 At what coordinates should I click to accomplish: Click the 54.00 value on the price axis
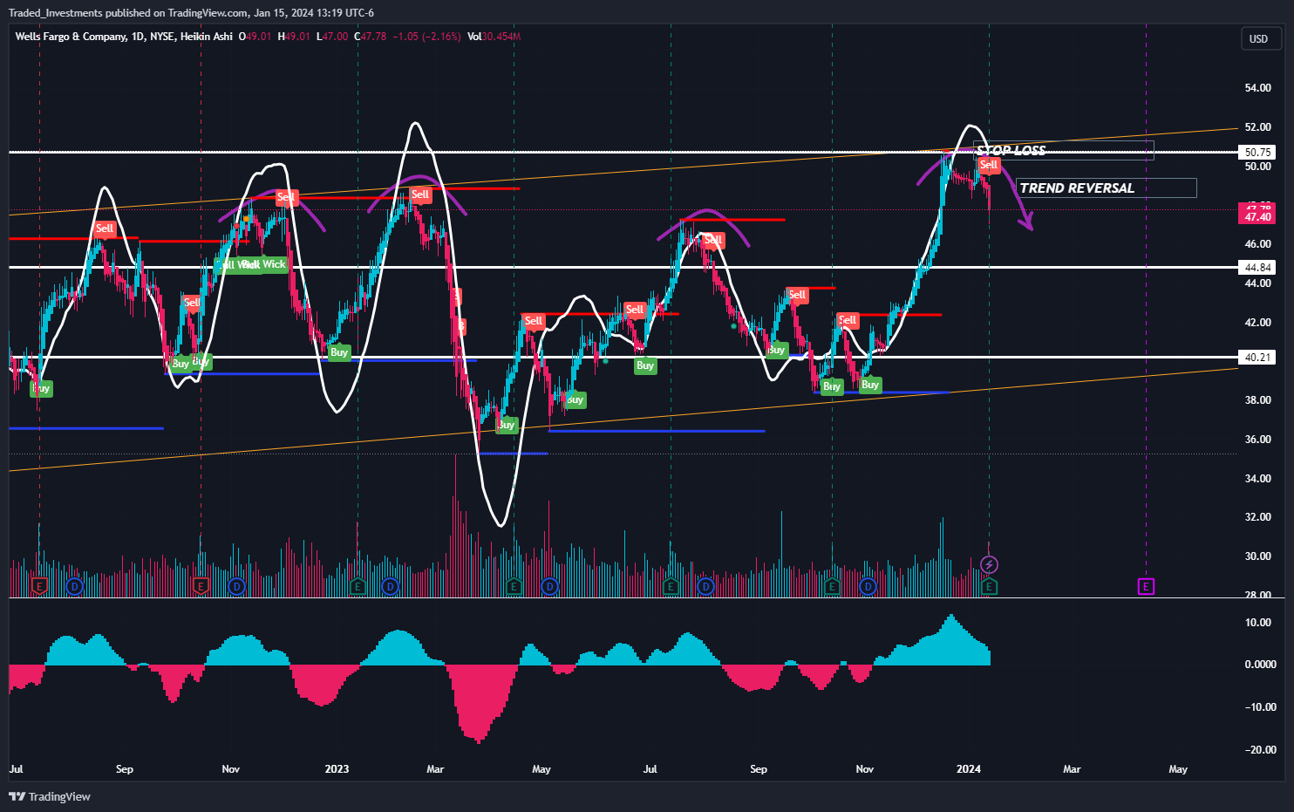[1257, 88]
